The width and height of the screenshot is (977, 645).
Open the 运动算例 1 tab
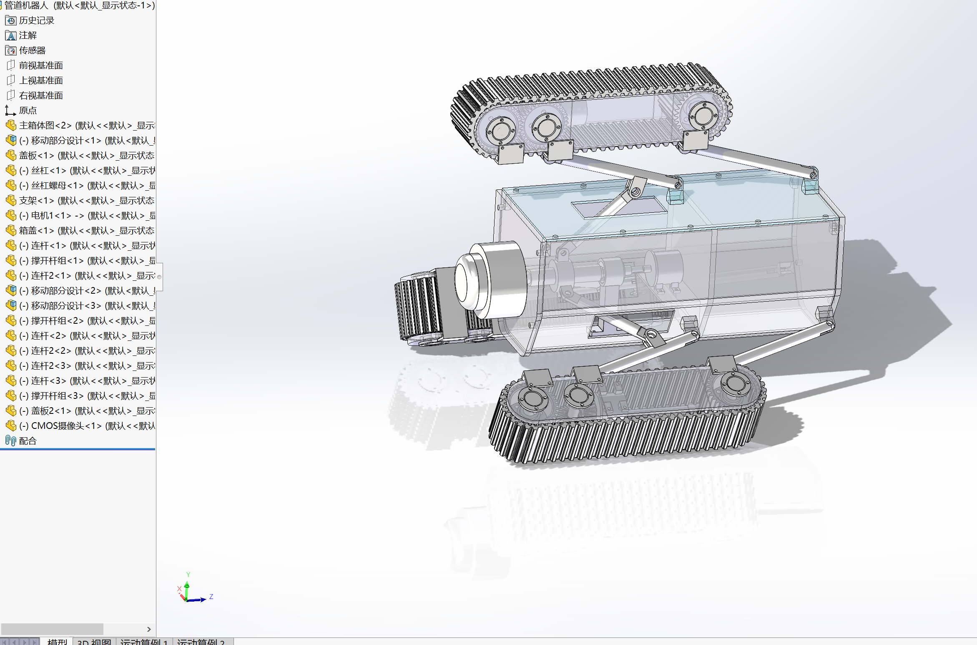[144, 642]
